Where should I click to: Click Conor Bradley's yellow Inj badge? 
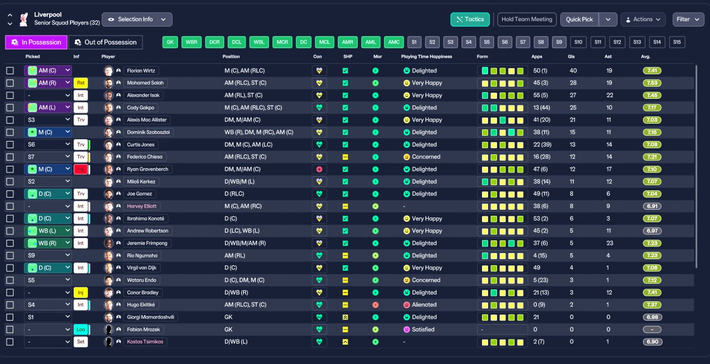coord(81,292)
